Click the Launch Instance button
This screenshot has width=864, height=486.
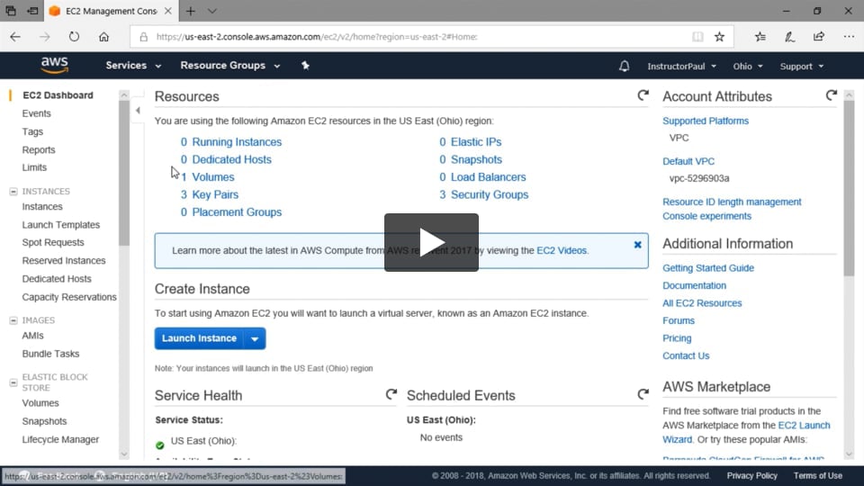pyautogui.click(x=199, y=338)
